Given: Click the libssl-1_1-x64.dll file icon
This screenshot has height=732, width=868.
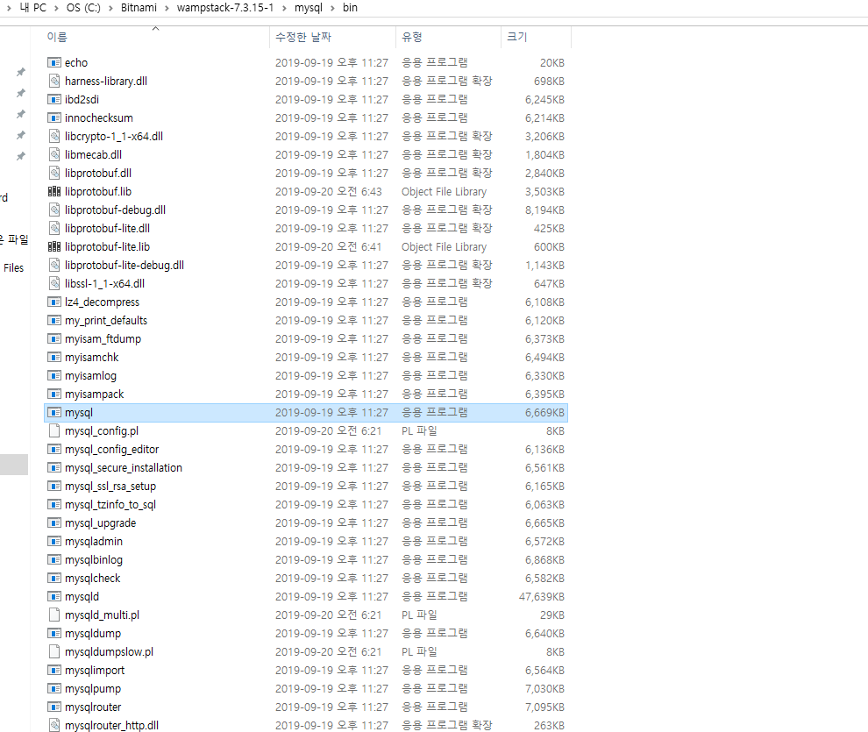Looking at the screenshot, I should (x=54, y=283).
